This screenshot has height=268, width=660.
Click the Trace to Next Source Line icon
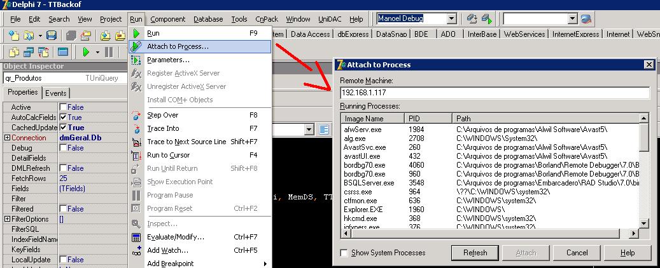click(x=136, y=142)
